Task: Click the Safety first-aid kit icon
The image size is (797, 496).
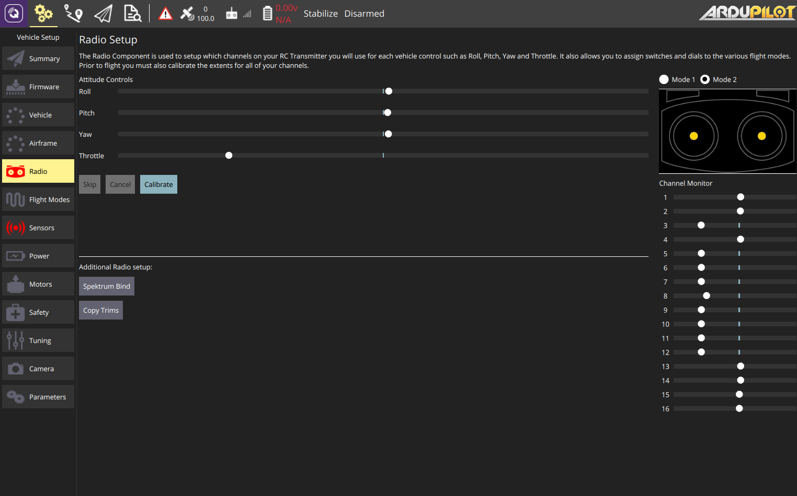Action: pyautogui.click(x=16, y=312)
